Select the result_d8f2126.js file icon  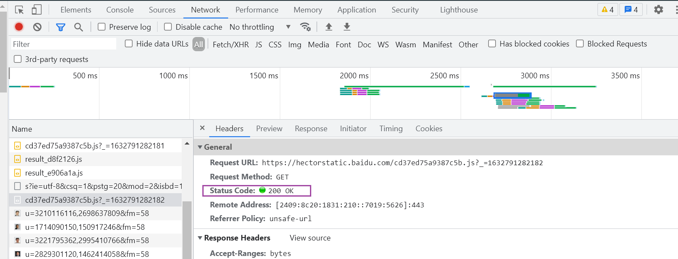[x=17, y=159]
